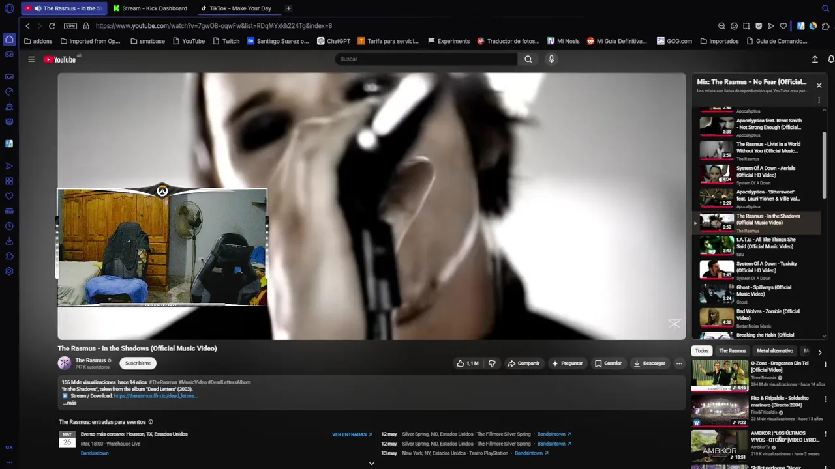Viewport: 835px width, 469px height.
Task: Click the YouTube logo
Action: coord(60,59)
